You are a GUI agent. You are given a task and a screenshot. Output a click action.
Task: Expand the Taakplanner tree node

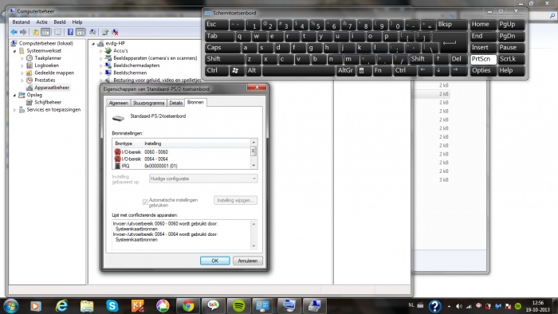click(22, 58)
